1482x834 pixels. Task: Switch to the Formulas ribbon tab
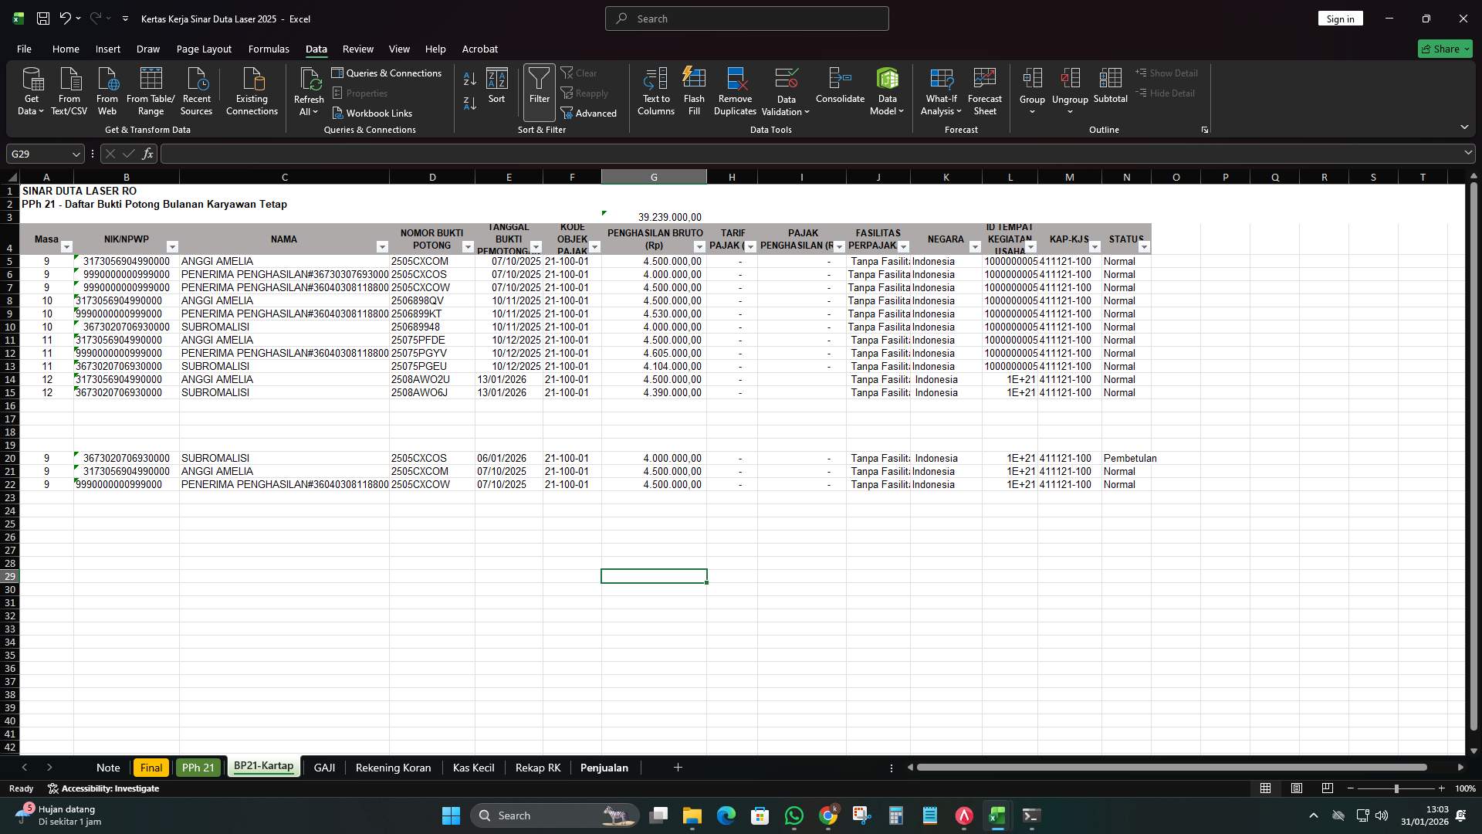coord(268,49)
